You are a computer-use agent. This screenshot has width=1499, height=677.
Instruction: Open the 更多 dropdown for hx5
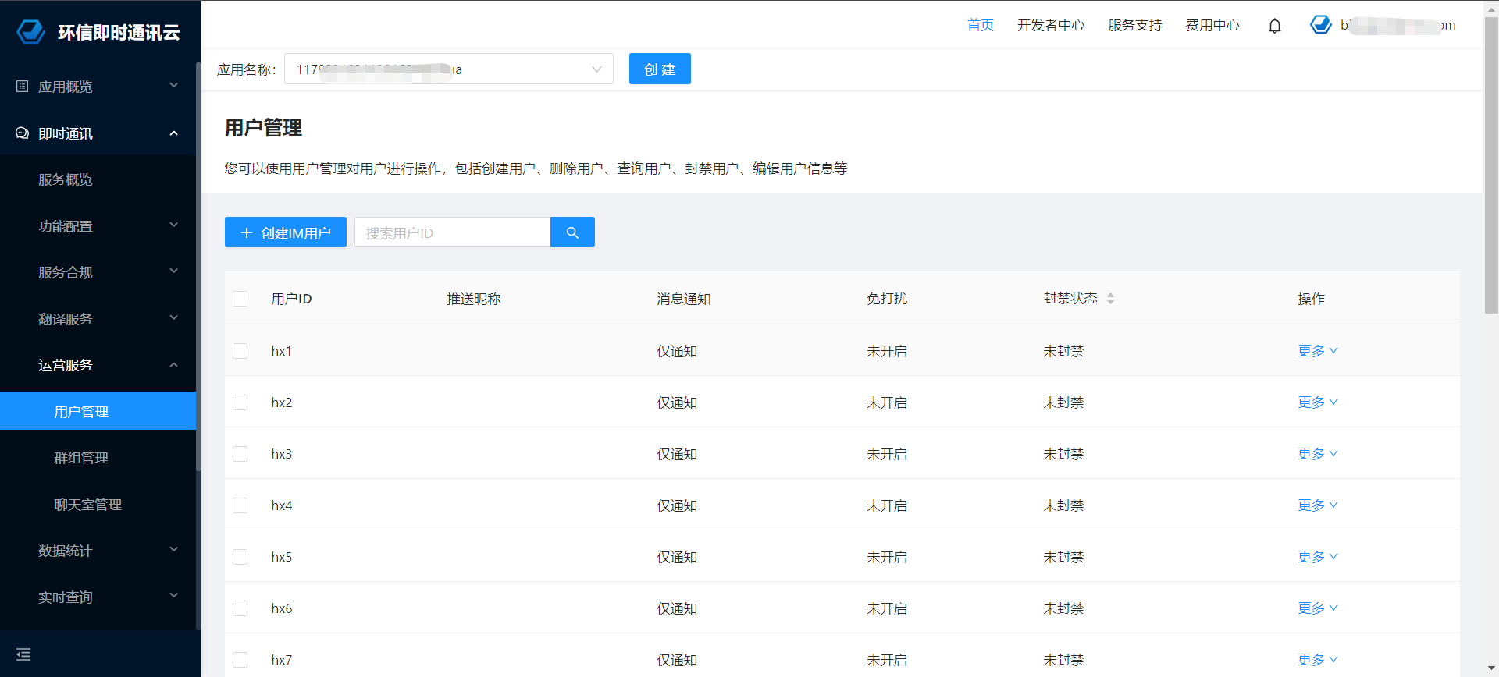pyautogui.click(x=1318, y=557)
